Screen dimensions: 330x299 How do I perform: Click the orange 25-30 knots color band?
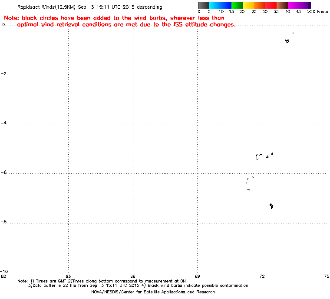click(x=260, y=6)
